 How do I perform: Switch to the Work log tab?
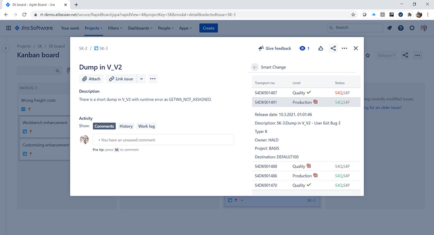click(146, 126)
